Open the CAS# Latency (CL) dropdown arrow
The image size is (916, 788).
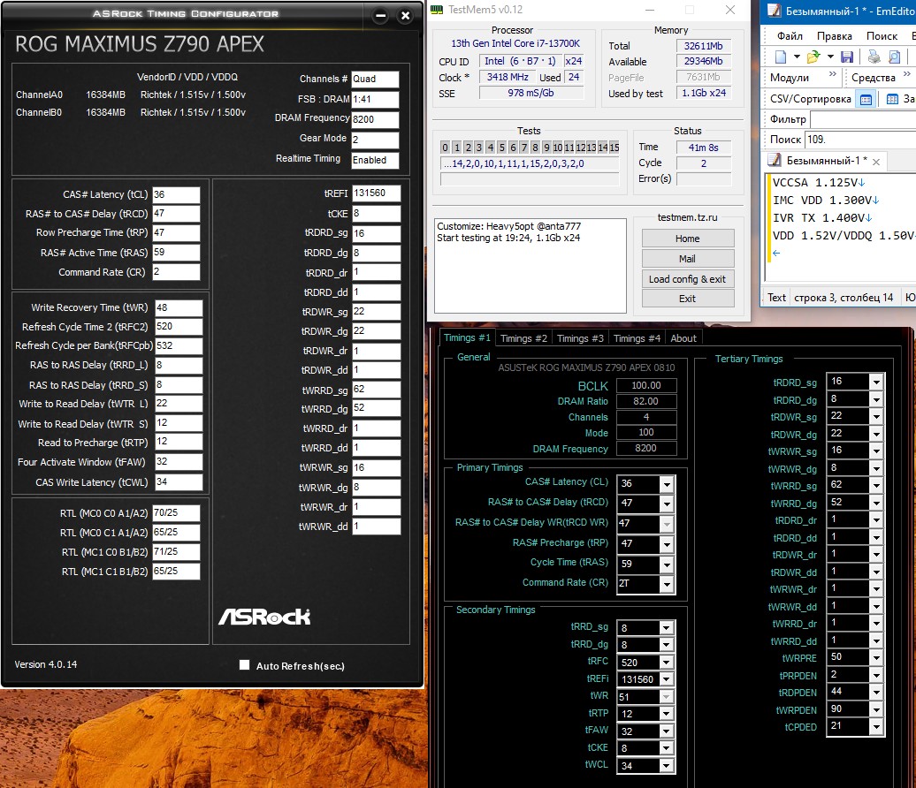tap(667, 484)
